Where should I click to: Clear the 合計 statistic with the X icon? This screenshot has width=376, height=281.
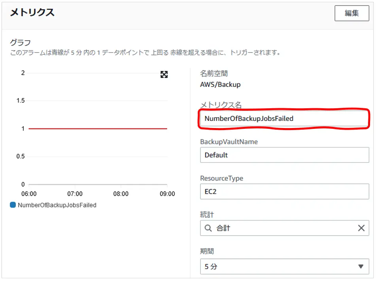[361, 228]
